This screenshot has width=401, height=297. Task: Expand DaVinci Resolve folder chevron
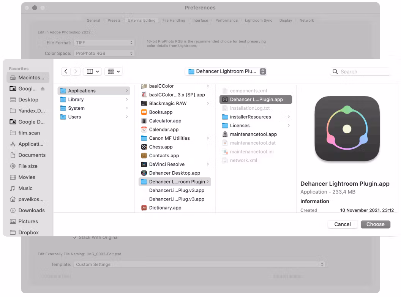pos(208,164)
